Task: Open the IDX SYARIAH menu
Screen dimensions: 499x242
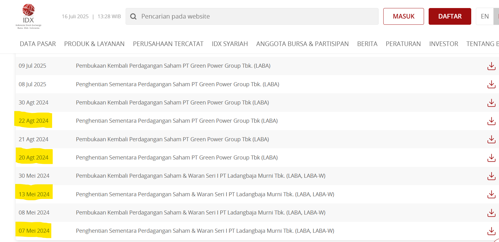Action: pos(230,44)
